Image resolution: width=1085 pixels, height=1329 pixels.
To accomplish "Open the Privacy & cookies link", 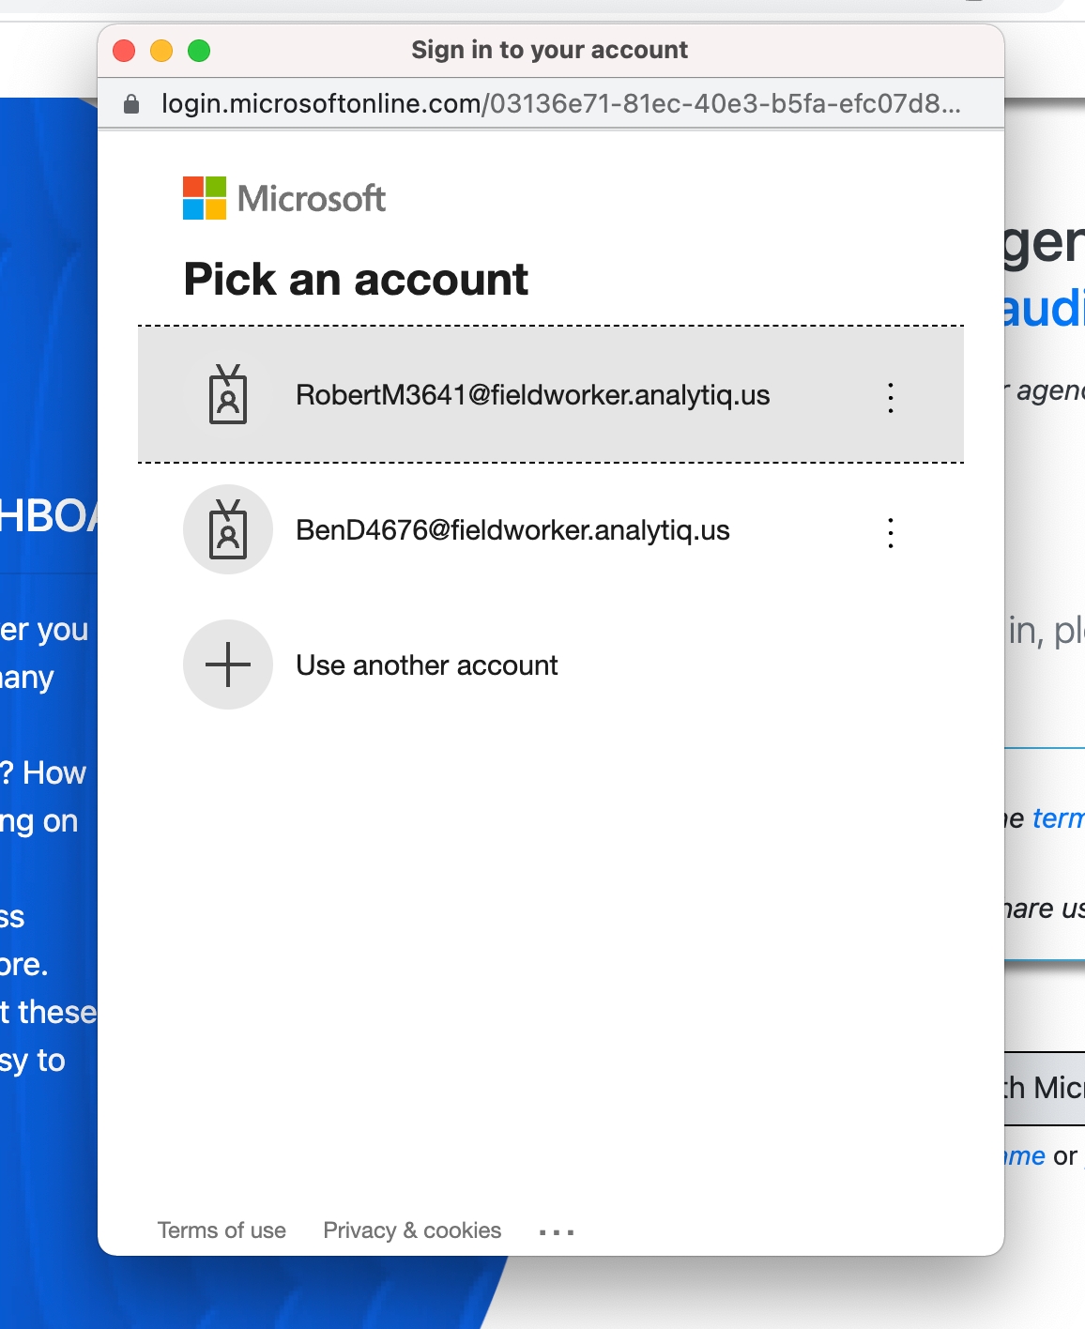I will [412, 1230].
